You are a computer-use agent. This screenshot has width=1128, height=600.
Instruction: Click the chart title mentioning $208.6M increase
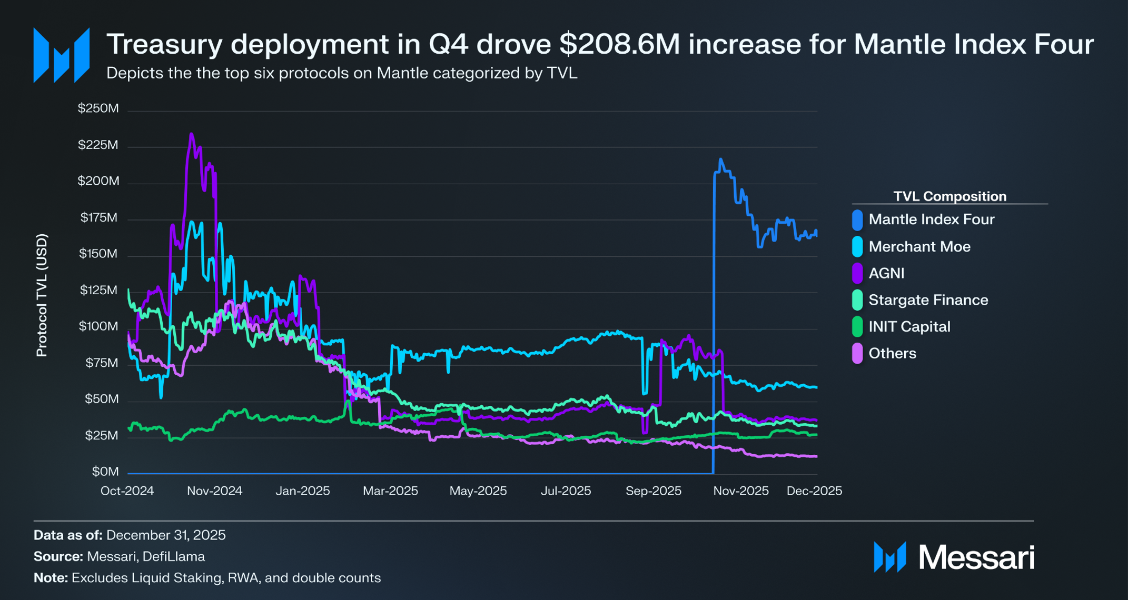(x=600, y=44)
